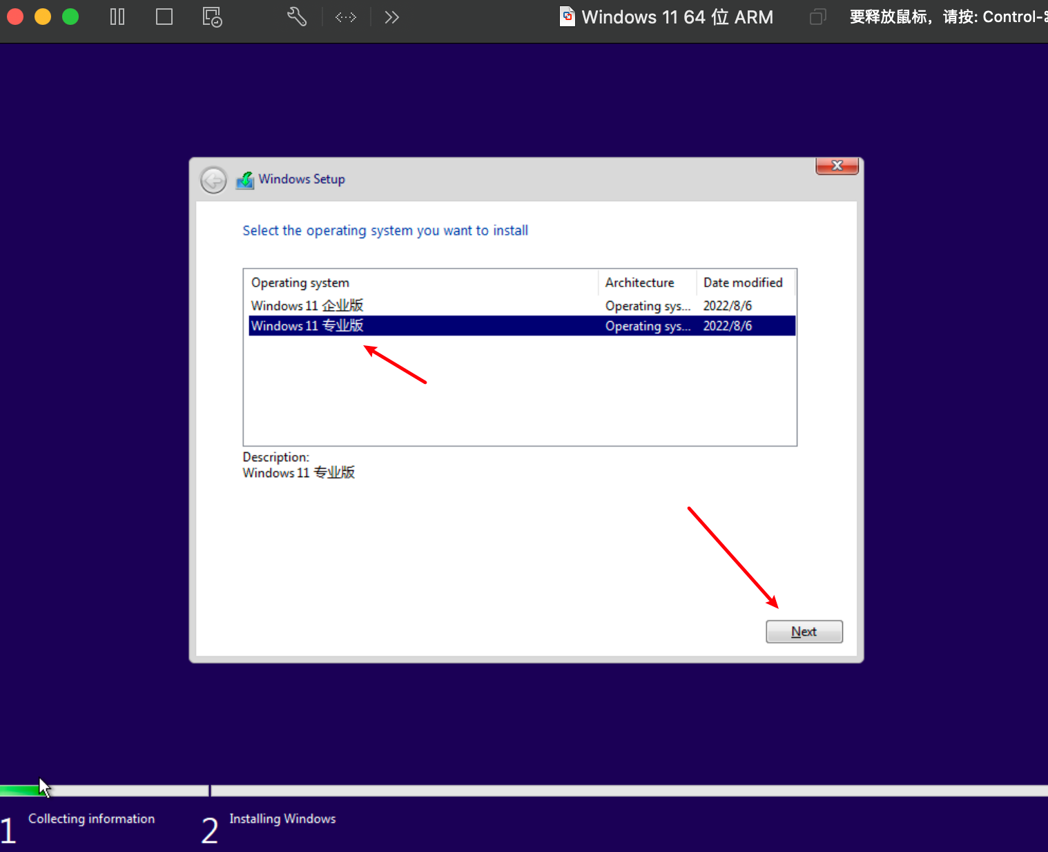Pause the virtual machine from the toolbar
This screenshot has height=852, width=1048.
click(117, 17)
